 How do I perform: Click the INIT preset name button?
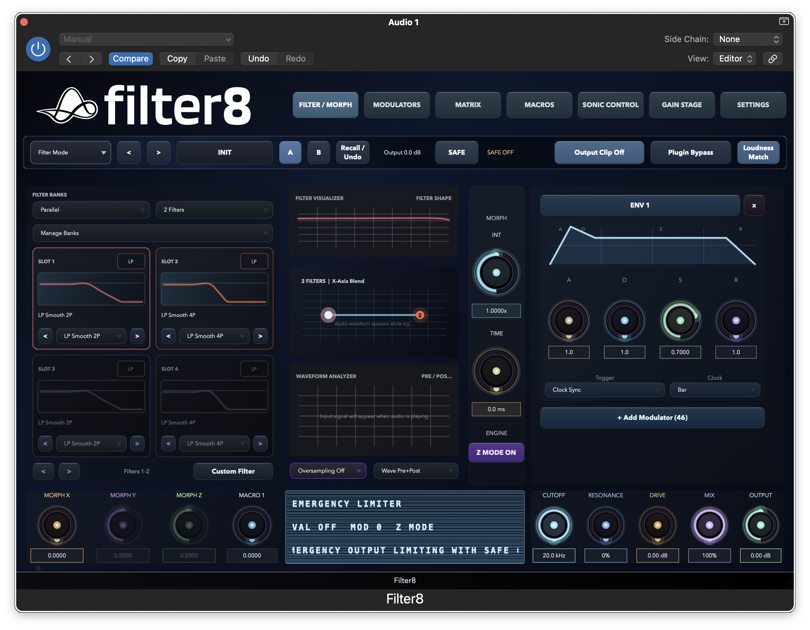click(x=225, y=152)
